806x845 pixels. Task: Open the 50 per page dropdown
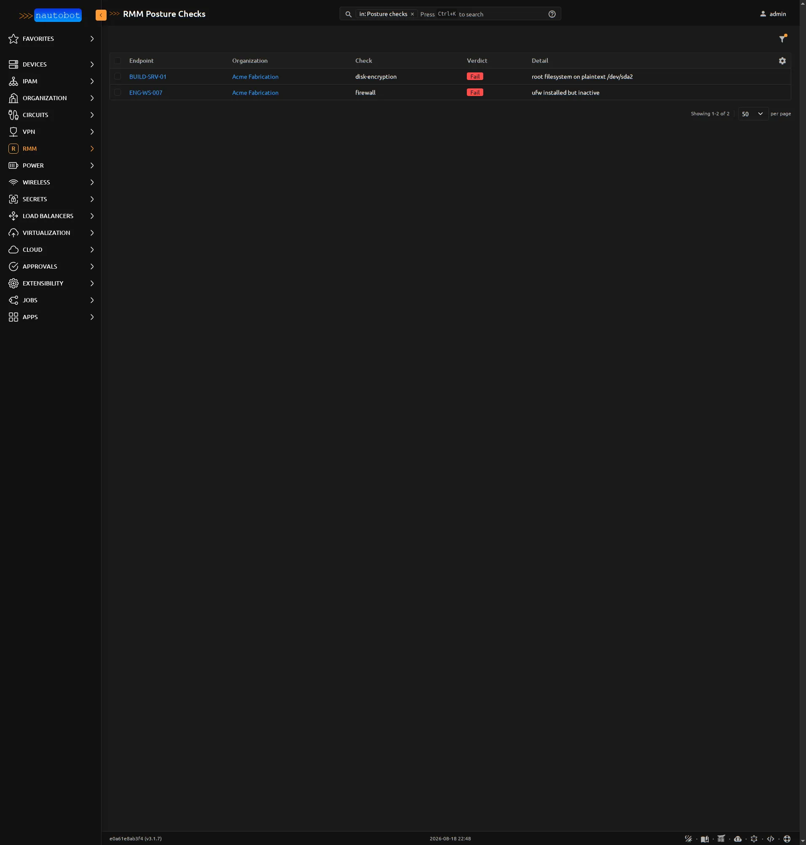753,114
